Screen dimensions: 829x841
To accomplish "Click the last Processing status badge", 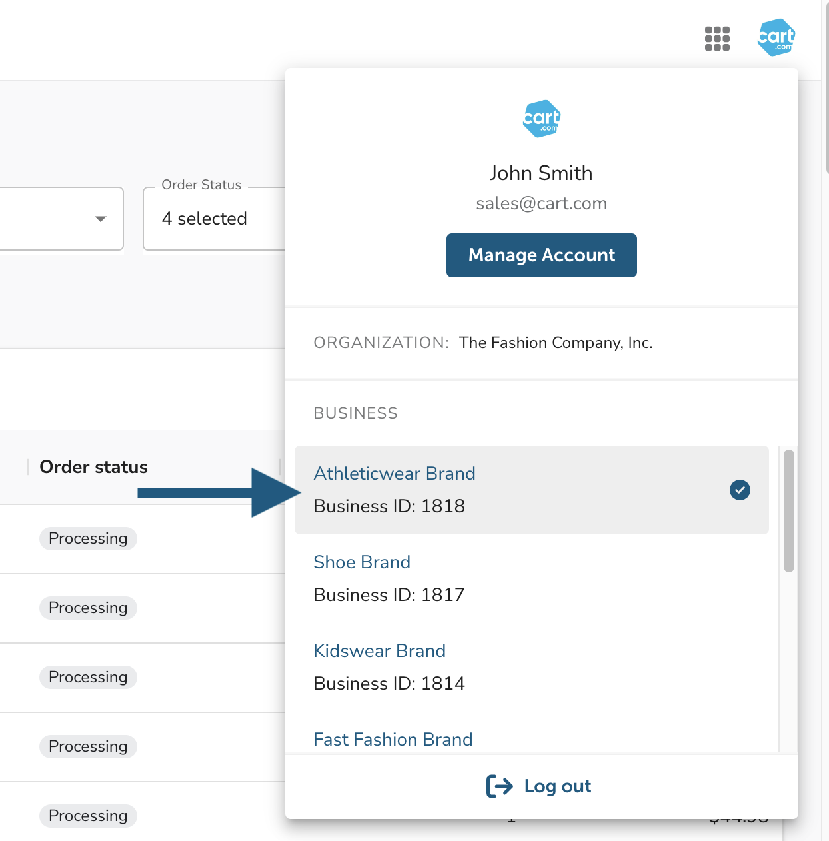I will pos(88,816).
